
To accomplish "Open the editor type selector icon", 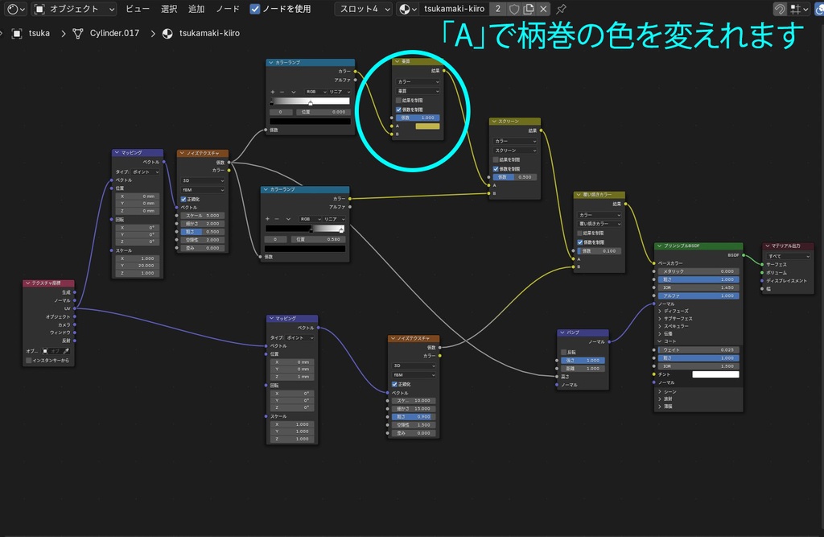I will [x=16, y=9].
